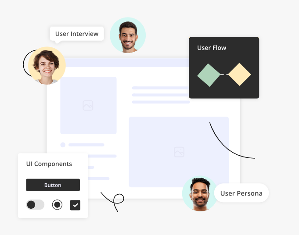Viewport: 299px width, 235px height.
Task: Click the UI Components heading
Action: [x=49, y=164]
